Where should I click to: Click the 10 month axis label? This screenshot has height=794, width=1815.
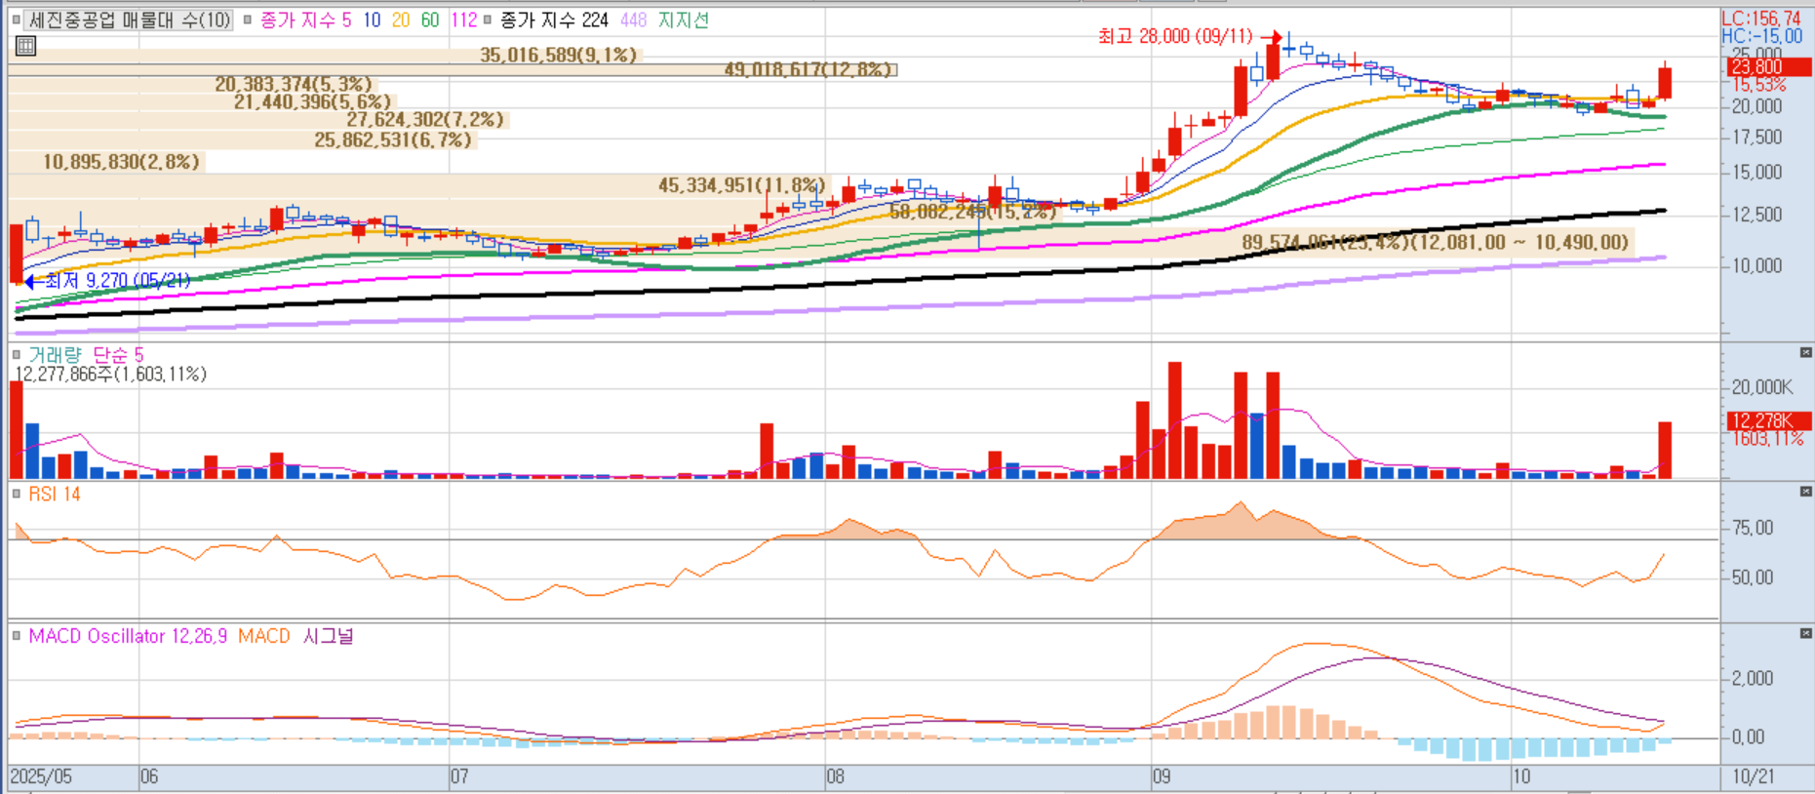click(1520, 776)
